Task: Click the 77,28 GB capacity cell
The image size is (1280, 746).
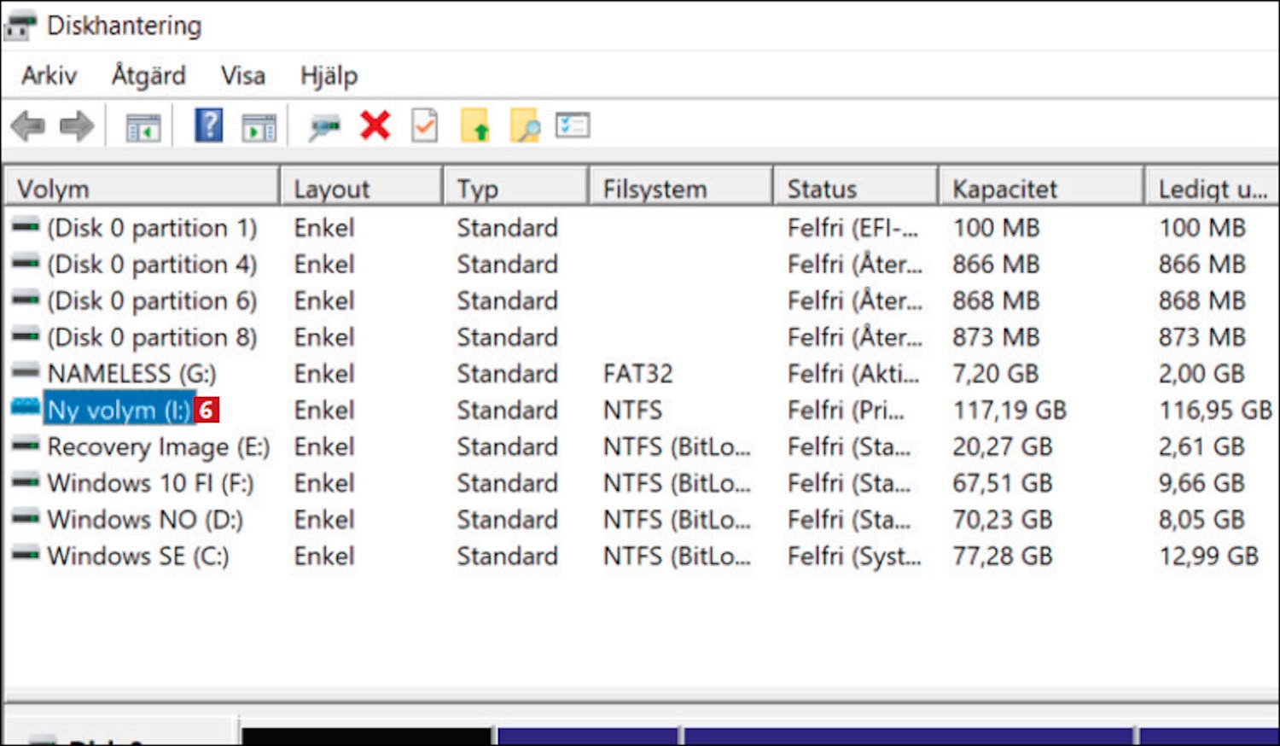Action: coord(1003,557)
